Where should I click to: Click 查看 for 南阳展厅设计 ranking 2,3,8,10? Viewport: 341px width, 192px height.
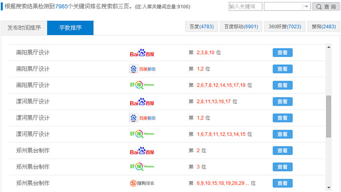[x=283, y=52]
